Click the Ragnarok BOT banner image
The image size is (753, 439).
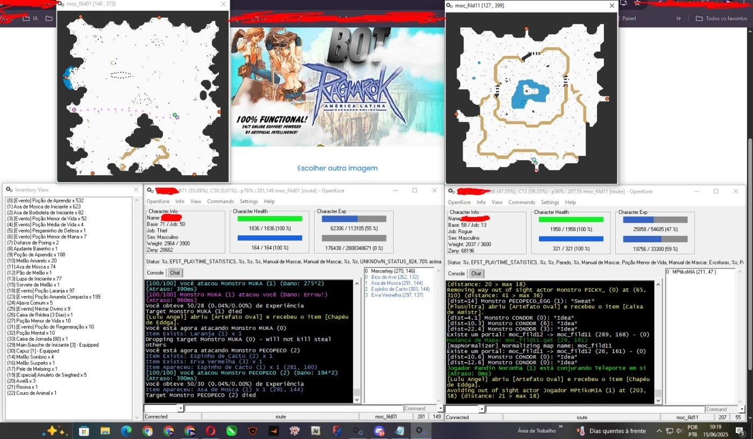click(x=338, y=87)
